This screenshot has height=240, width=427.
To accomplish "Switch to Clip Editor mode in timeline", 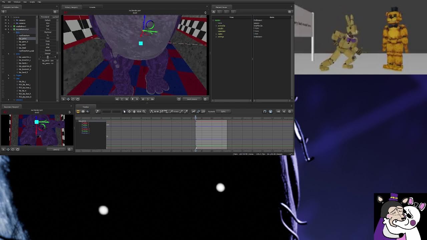I will (x=78, y=112).
